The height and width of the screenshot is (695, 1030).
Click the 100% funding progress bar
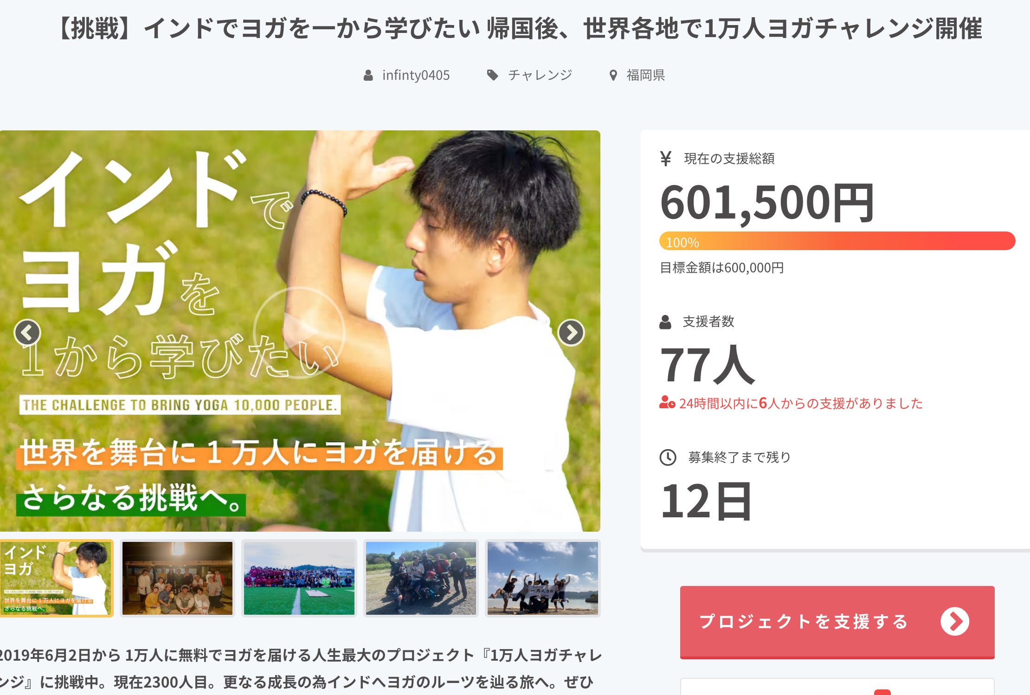pos(837,241)
